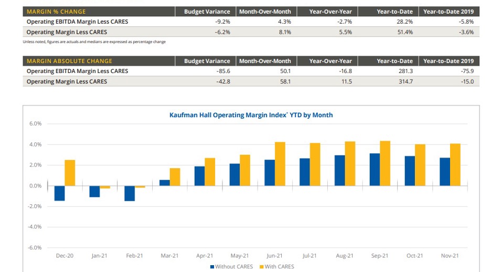Click the Jun-21 axis label
Image resolution: width=491 pixels, height=272 pixels.
274,256
